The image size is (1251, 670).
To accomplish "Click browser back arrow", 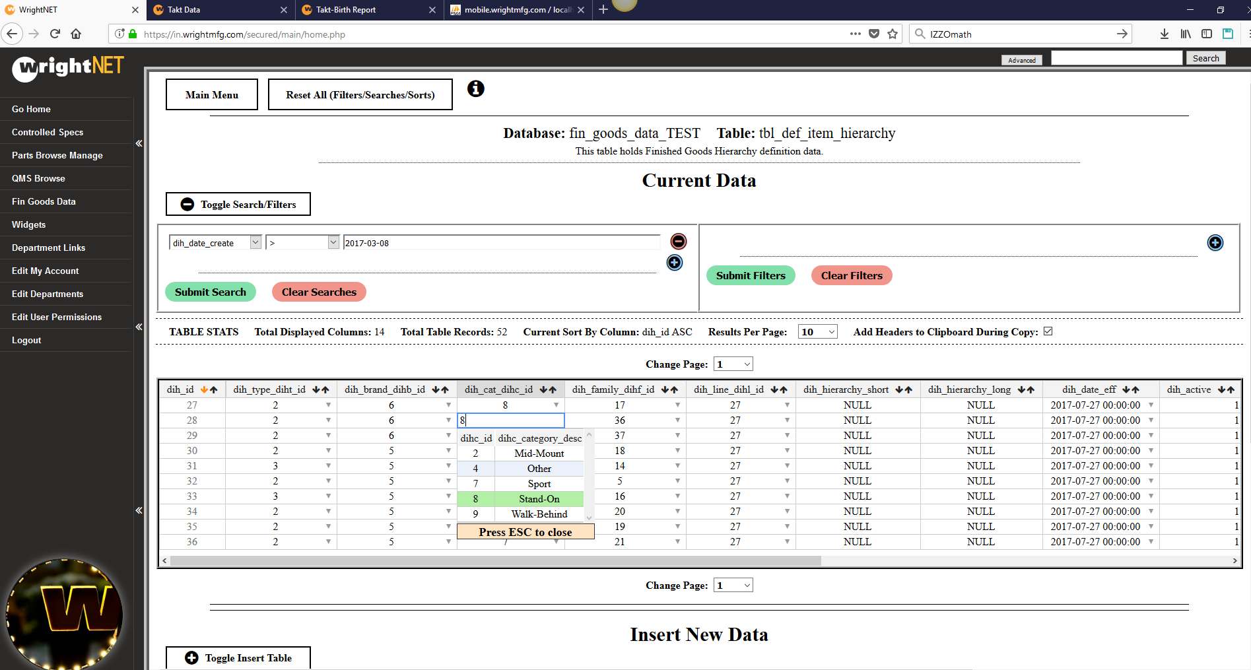I will pyautogui.click(x=12, y=34).
